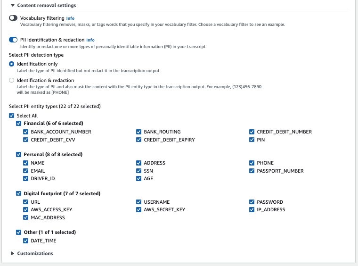358x266 pixels.
Task: Deselect the IP_ADDRESS checkbox
Action: coord(252,209)
